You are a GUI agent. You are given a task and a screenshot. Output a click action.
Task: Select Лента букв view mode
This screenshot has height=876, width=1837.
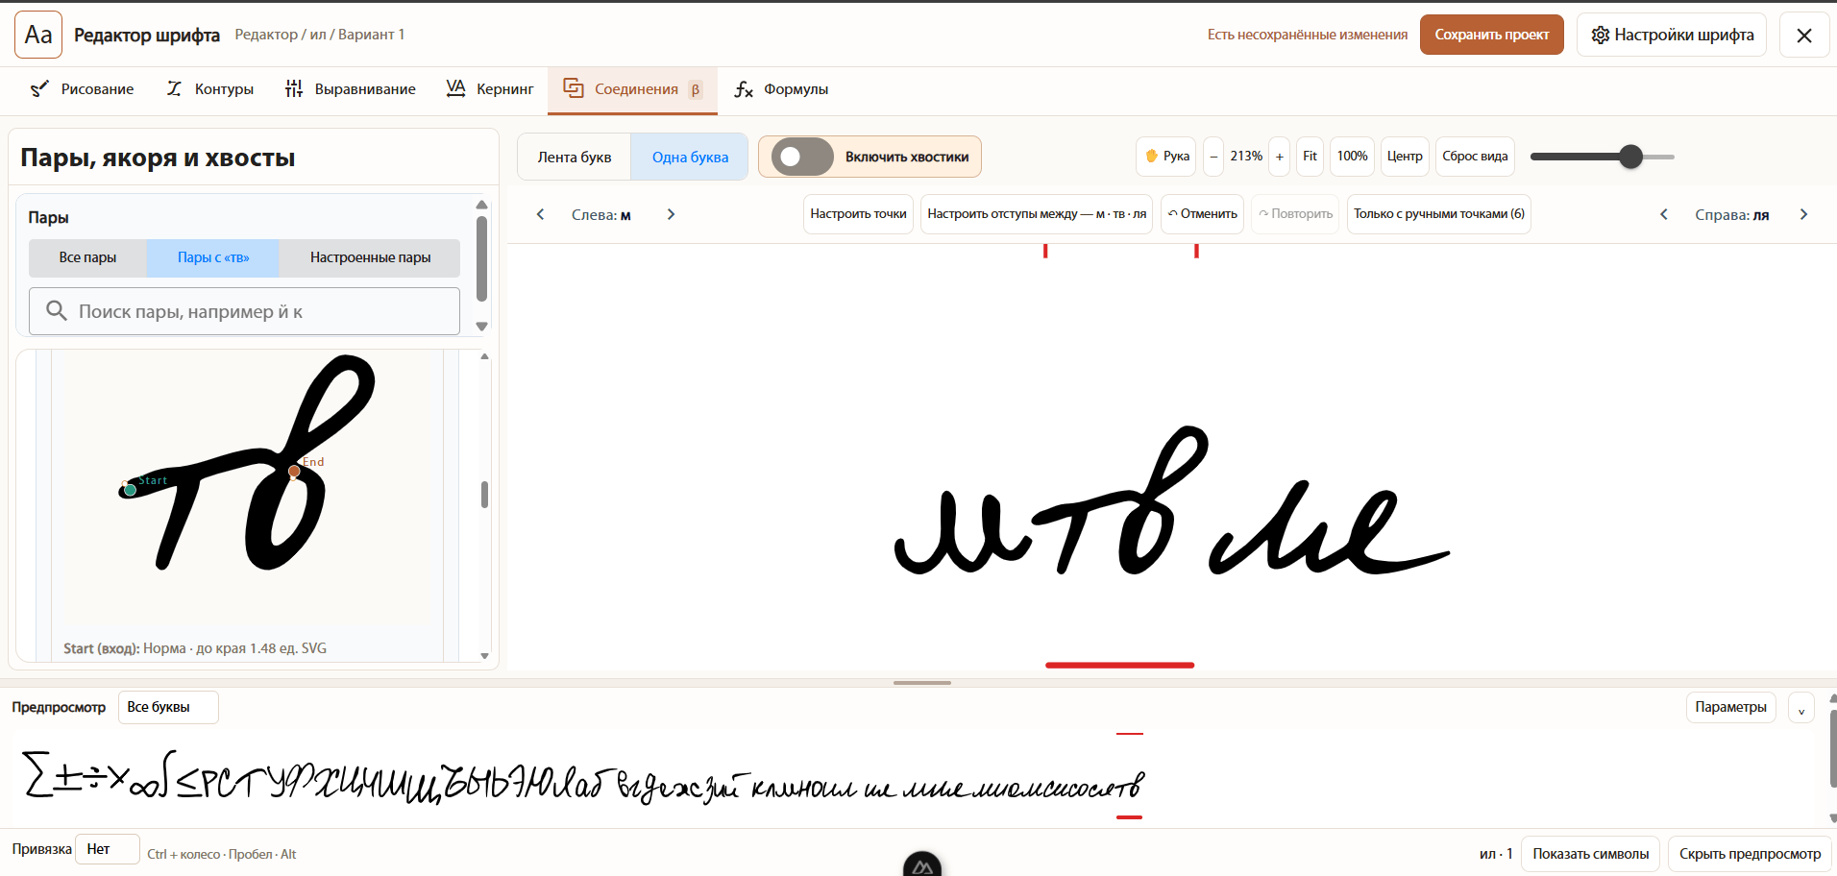pyautogui.click(x=575, y=157)
